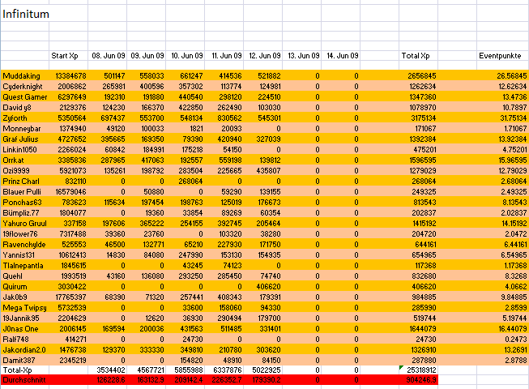
Task: Click Monneybar's 10. Jun value 1821
Action: [196, 129]
